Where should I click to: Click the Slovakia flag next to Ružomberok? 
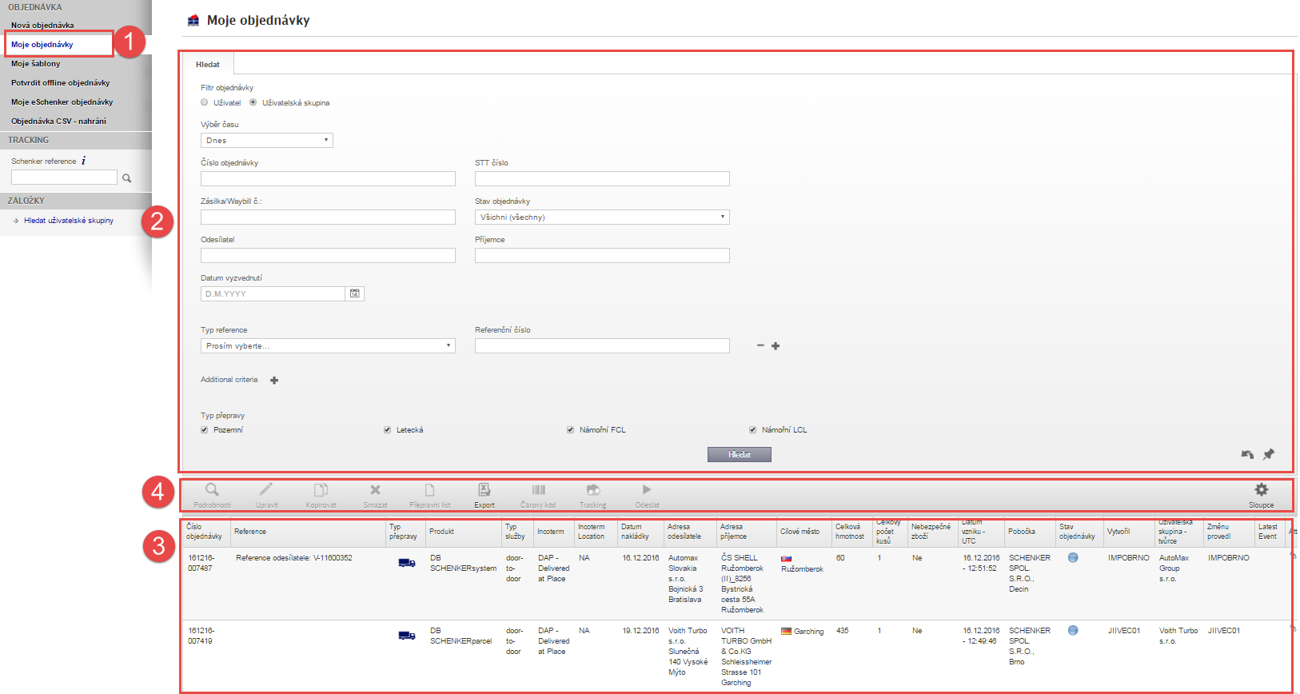(x=786, y=559)
